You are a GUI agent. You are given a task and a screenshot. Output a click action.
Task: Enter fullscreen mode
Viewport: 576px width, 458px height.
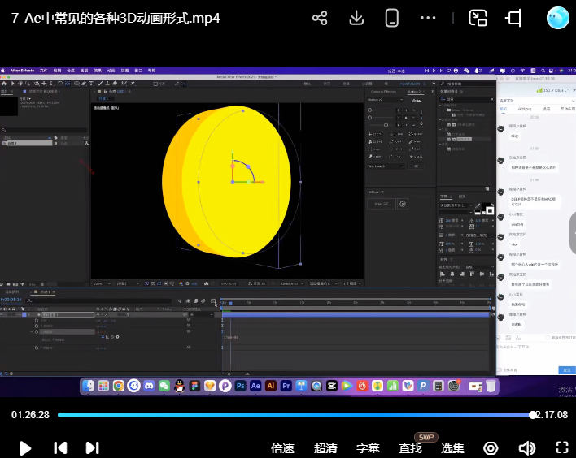[x=561, y=447]
